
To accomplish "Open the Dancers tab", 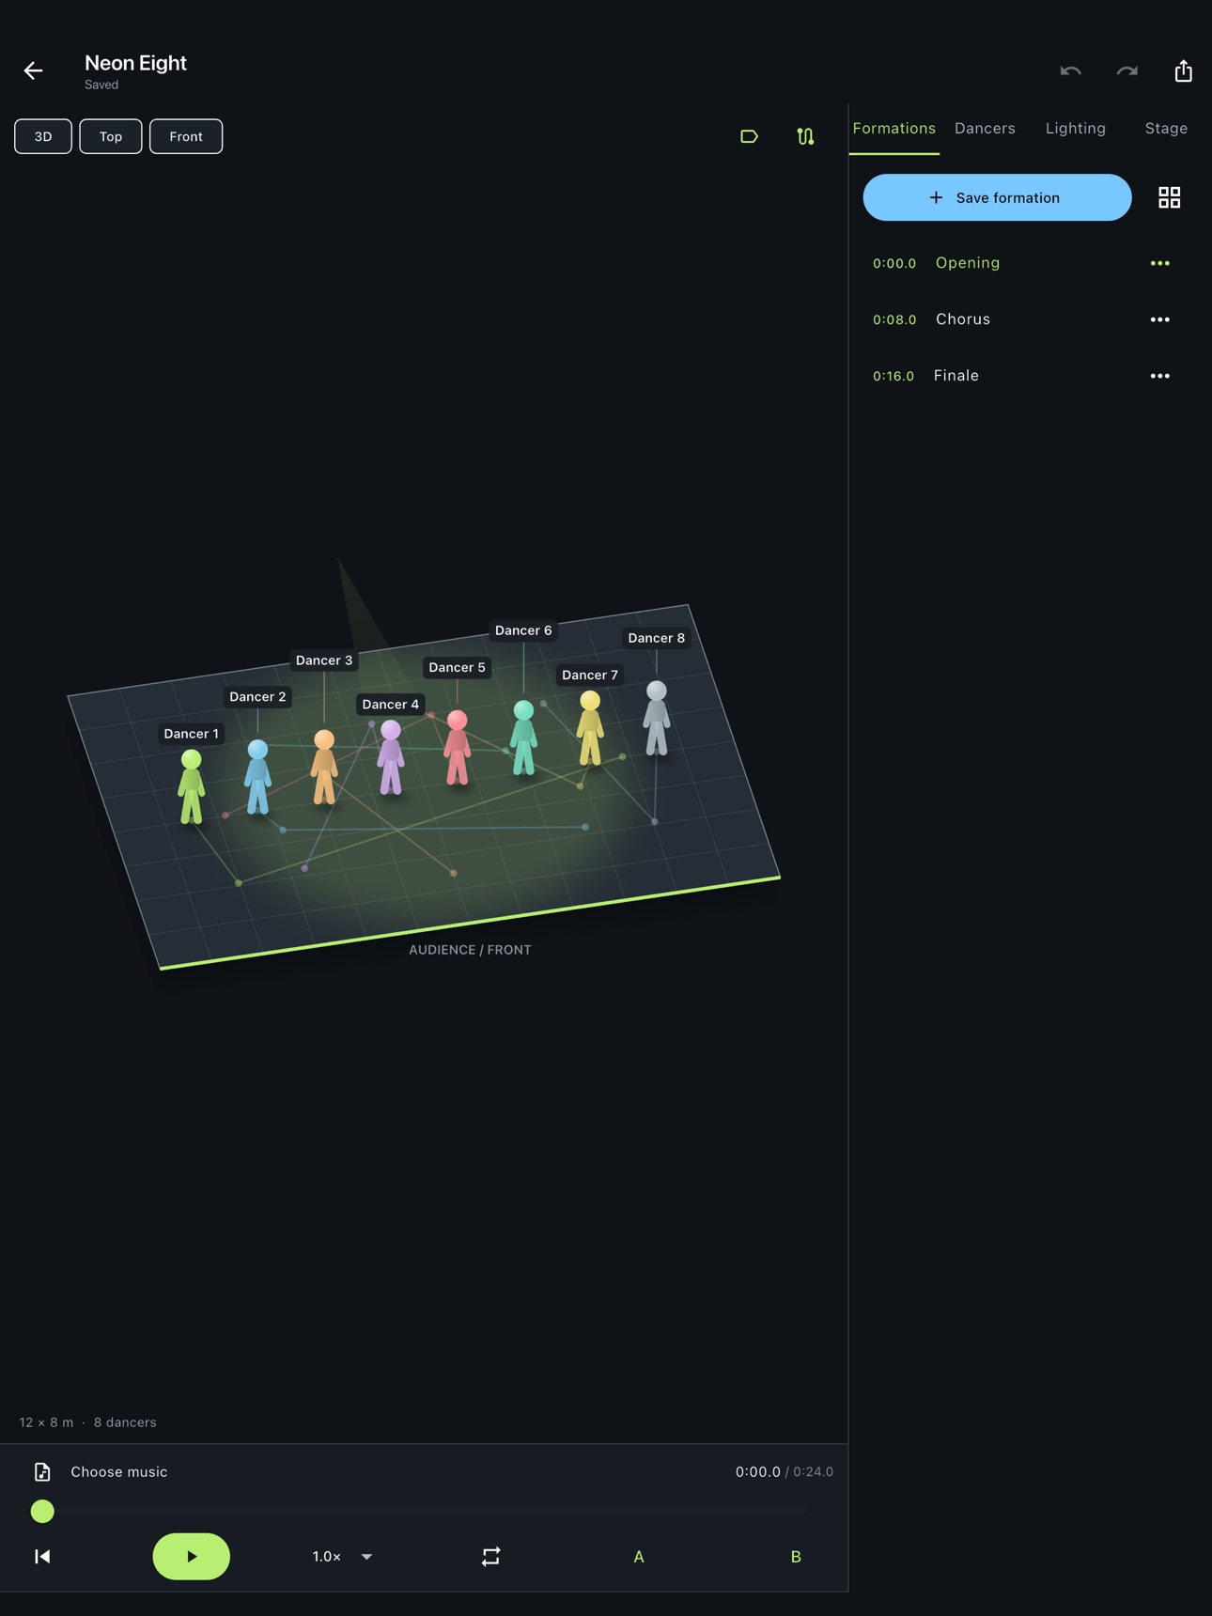I will point(985,129).
